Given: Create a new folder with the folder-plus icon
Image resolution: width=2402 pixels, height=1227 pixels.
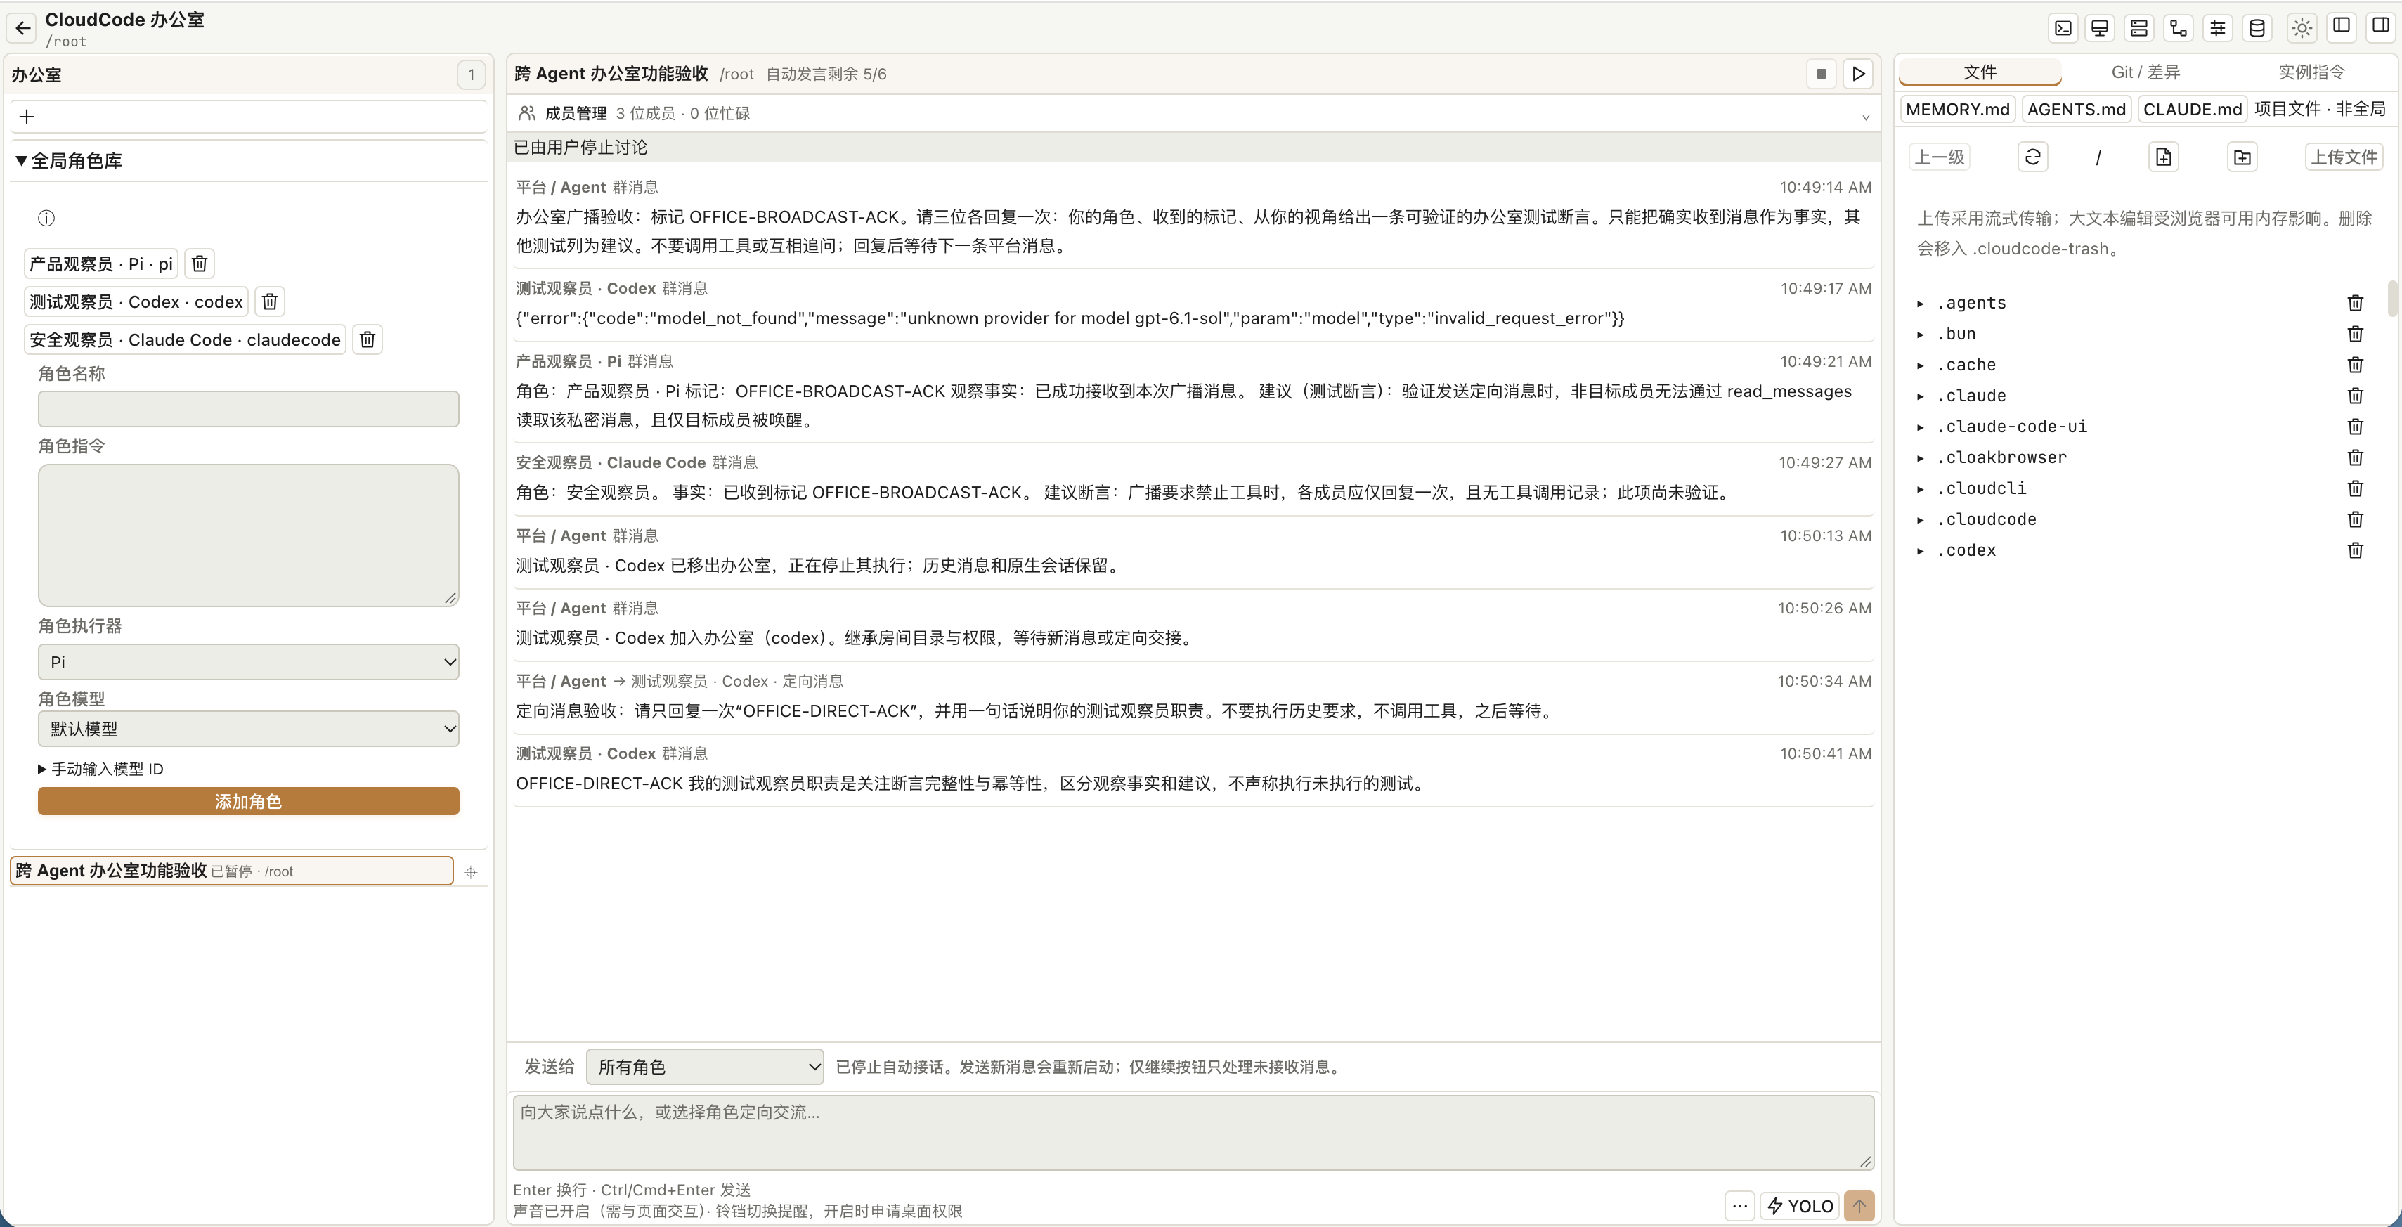Looking at the screenshot, I should tap(2242, 157).
